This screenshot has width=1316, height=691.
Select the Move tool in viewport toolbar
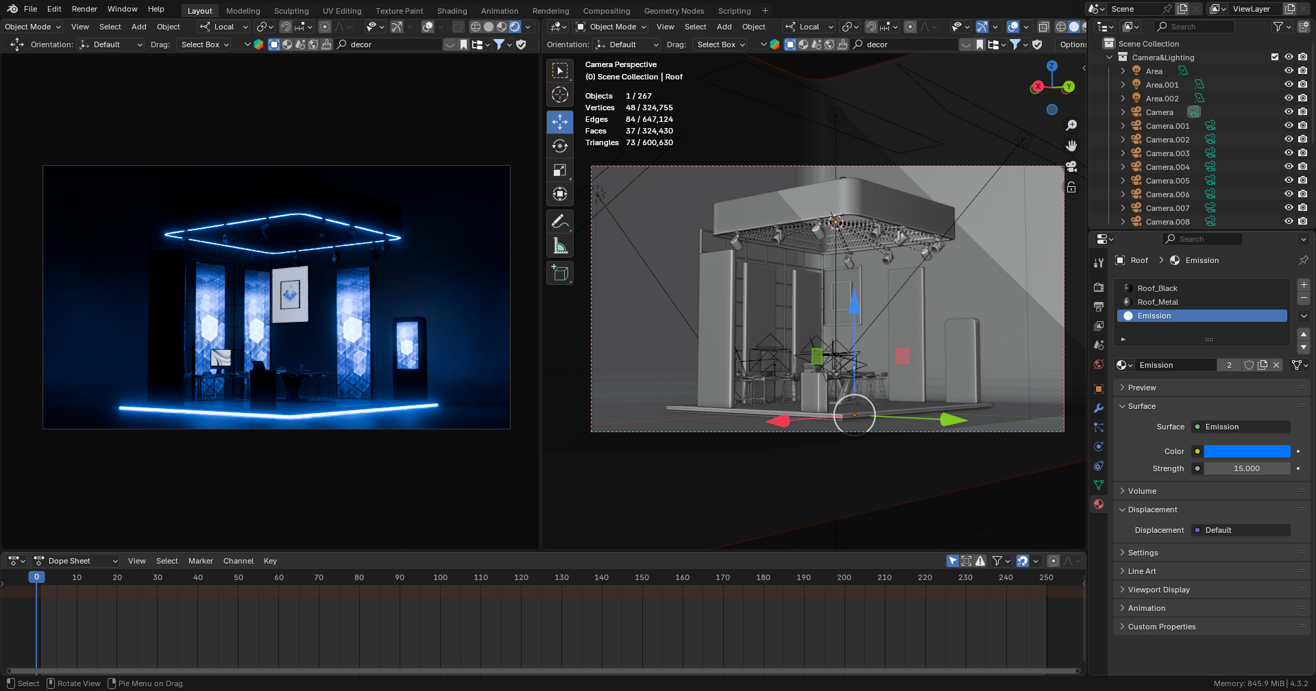tap(560, 122)
